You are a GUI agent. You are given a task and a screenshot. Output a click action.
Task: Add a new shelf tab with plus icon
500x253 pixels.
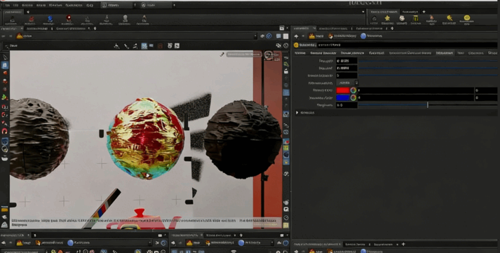(424, 11)
